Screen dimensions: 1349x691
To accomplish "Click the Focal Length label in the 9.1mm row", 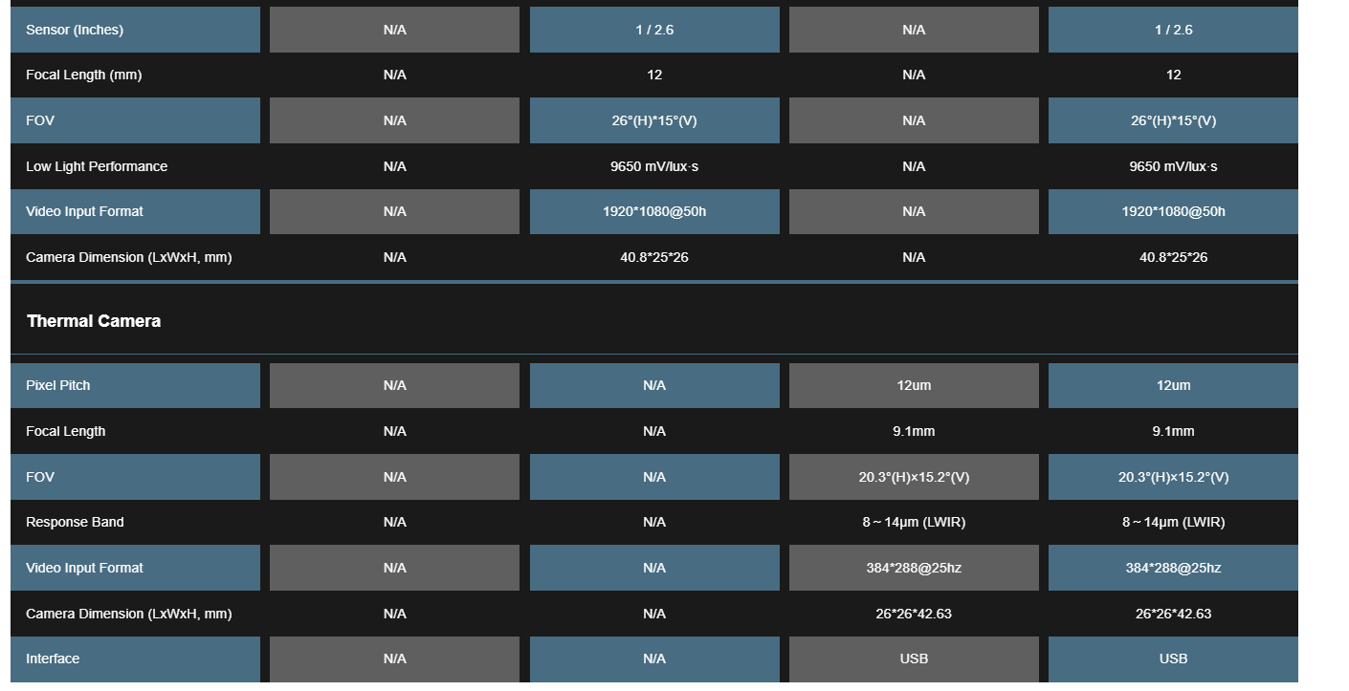I will click(x=66, y=431).
